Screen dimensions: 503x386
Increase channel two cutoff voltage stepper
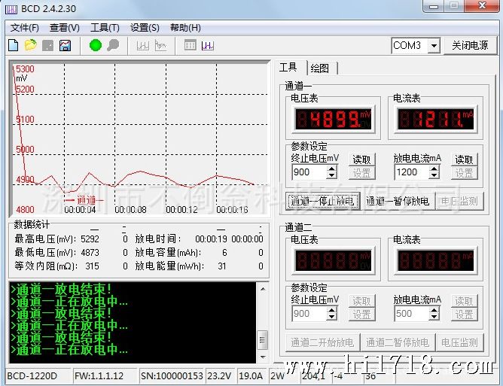coord(332,310)
